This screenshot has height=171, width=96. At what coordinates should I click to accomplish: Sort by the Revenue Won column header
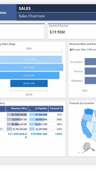click(x=17, y=109)
